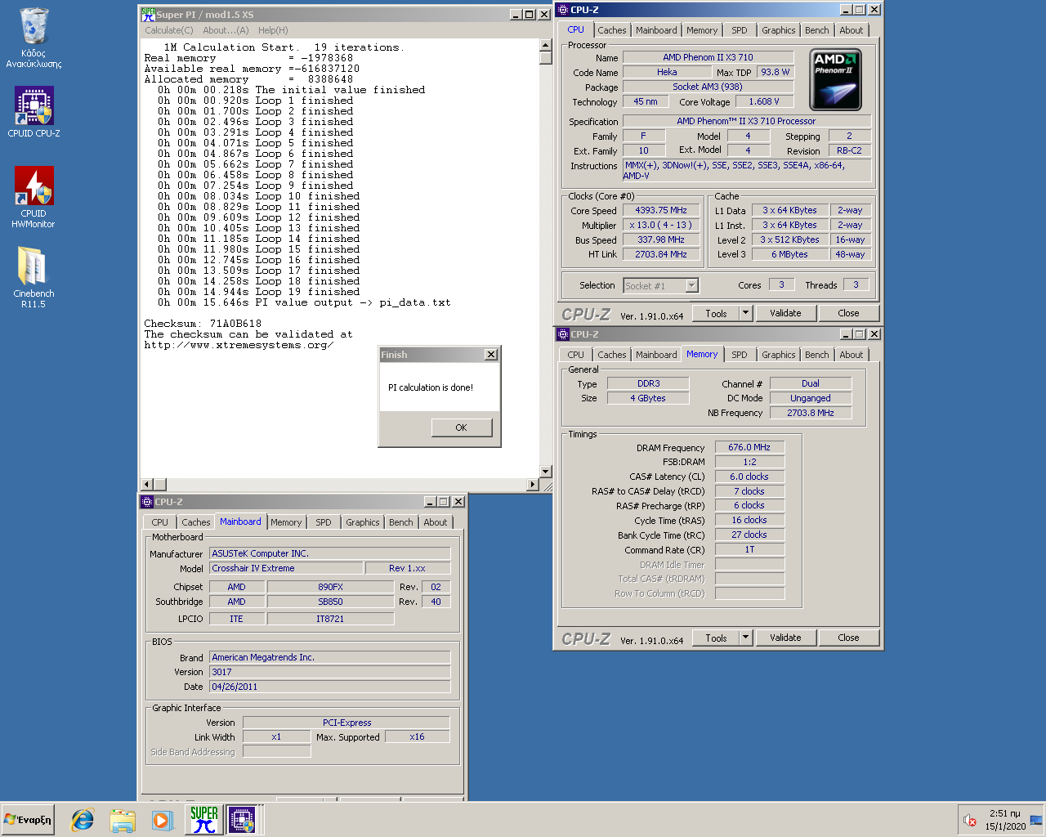Click the NB Frequency 2703.8 MHz value

(x=810, y=413)
